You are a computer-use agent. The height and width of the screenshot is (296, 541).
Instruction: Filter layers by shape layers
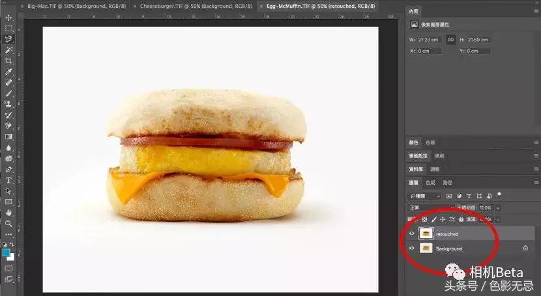tap(479, 196)
